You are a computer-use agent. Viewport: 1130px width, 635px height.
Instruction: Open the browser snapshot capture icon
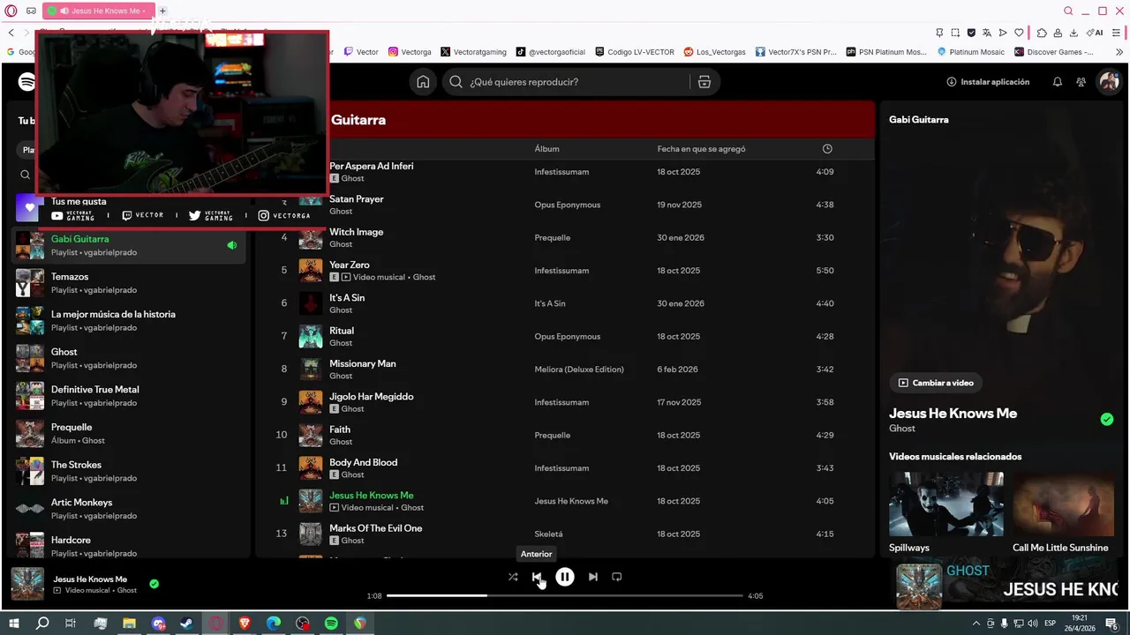click(x=956, y=33)
